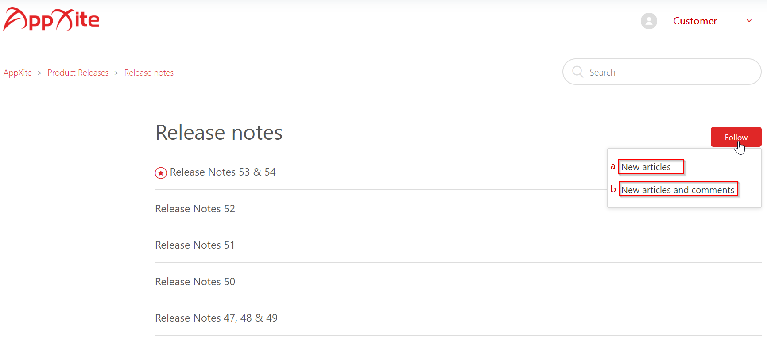Open Release Notes 47, 48 & 49
The height and width of the screenshot is (337, 767).
(x=216, y=318)
